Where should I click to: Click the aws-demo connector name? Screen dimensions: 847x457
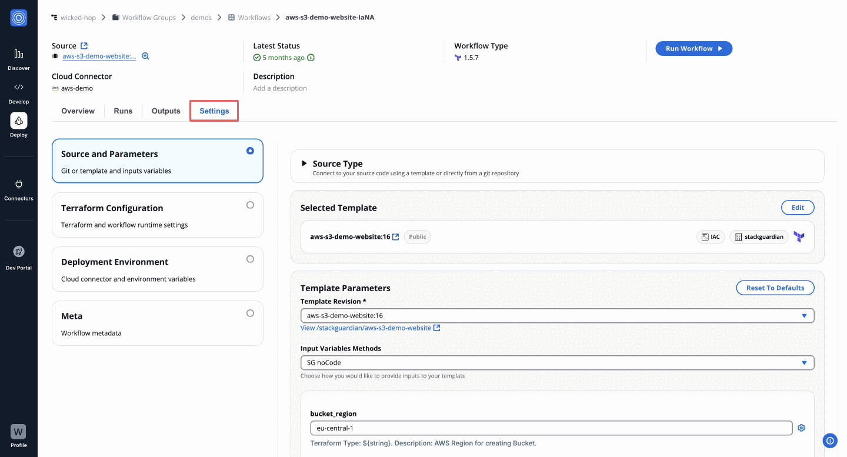pyautogui.click(x=77, y=88)
